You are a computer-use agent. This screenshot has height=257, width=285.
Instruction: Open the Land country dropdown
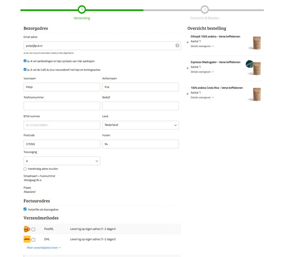point(140,125)
